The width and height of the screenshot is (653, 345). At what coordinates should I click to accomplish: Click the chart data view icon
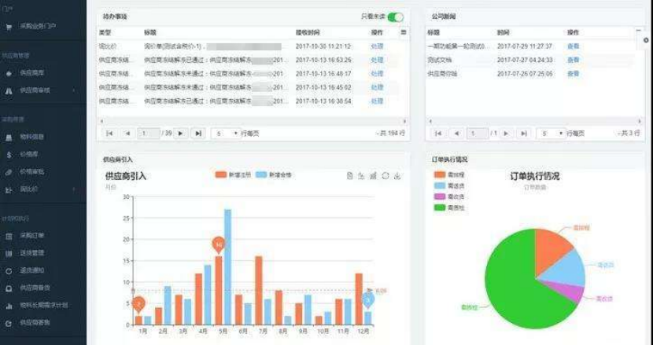coord(349,175)
